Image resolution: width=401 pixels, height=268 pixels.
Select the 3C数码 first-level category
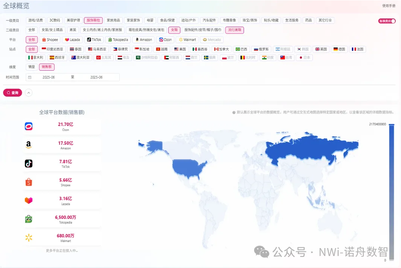click(x=55, y=20)
